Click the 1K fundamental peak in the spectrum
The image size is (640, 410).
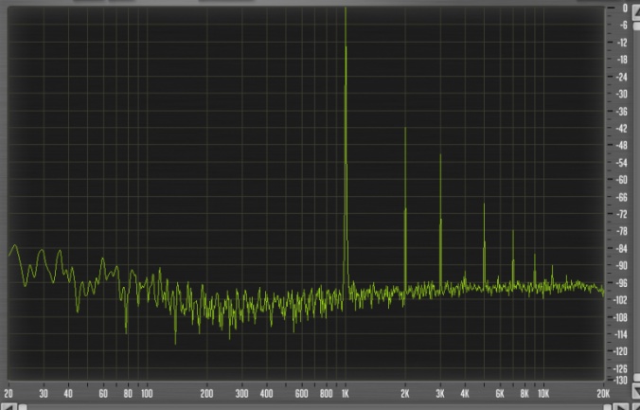click(346, 11)
